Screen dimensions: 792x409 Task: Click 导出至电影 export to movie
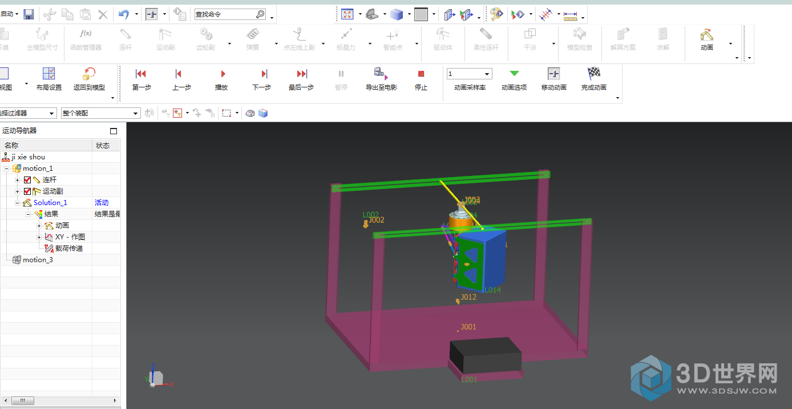381,79
